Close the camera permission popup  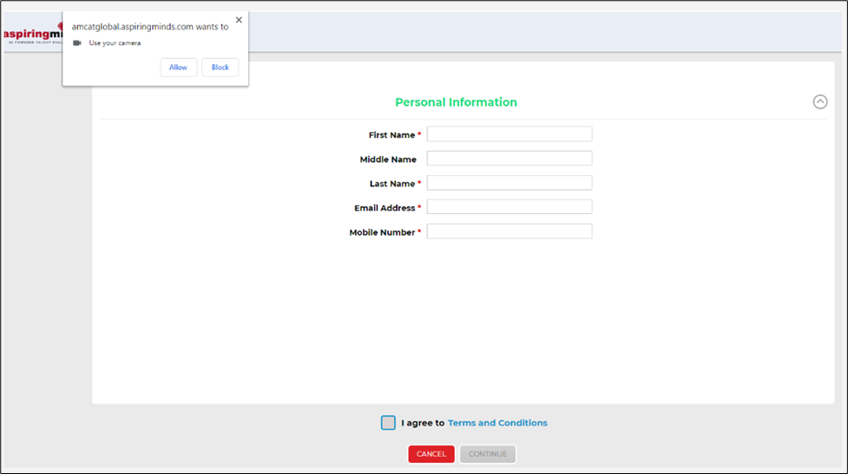(239, 20)
